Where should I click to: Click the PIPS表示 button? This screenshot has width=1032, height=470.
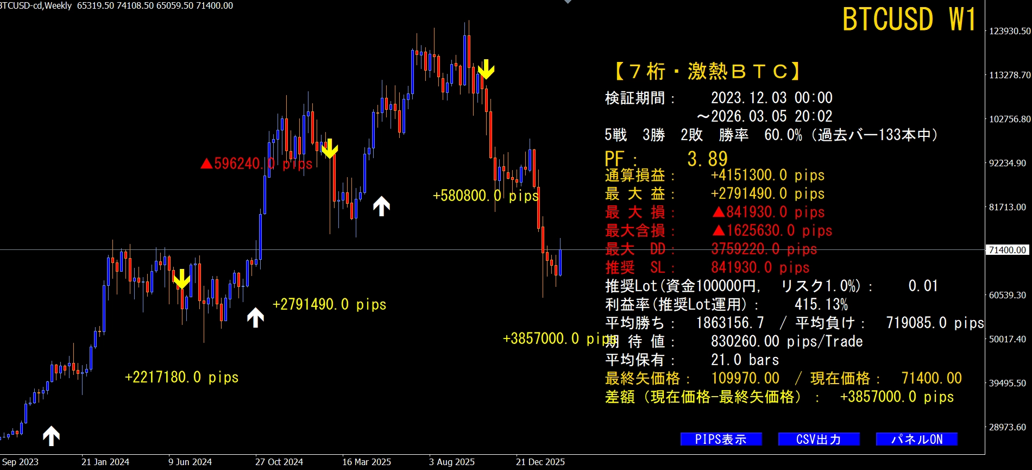pos(721,439)
